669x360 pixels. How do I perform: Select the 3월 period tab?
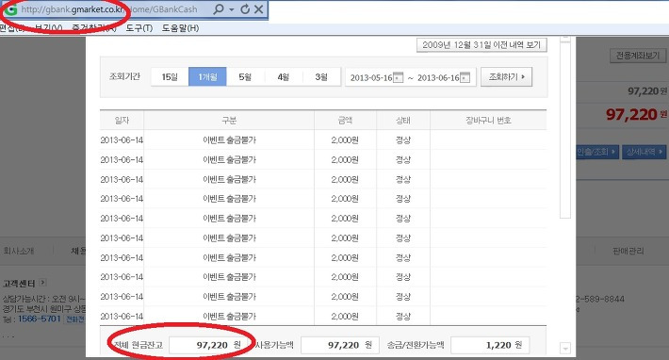[321, 77]
